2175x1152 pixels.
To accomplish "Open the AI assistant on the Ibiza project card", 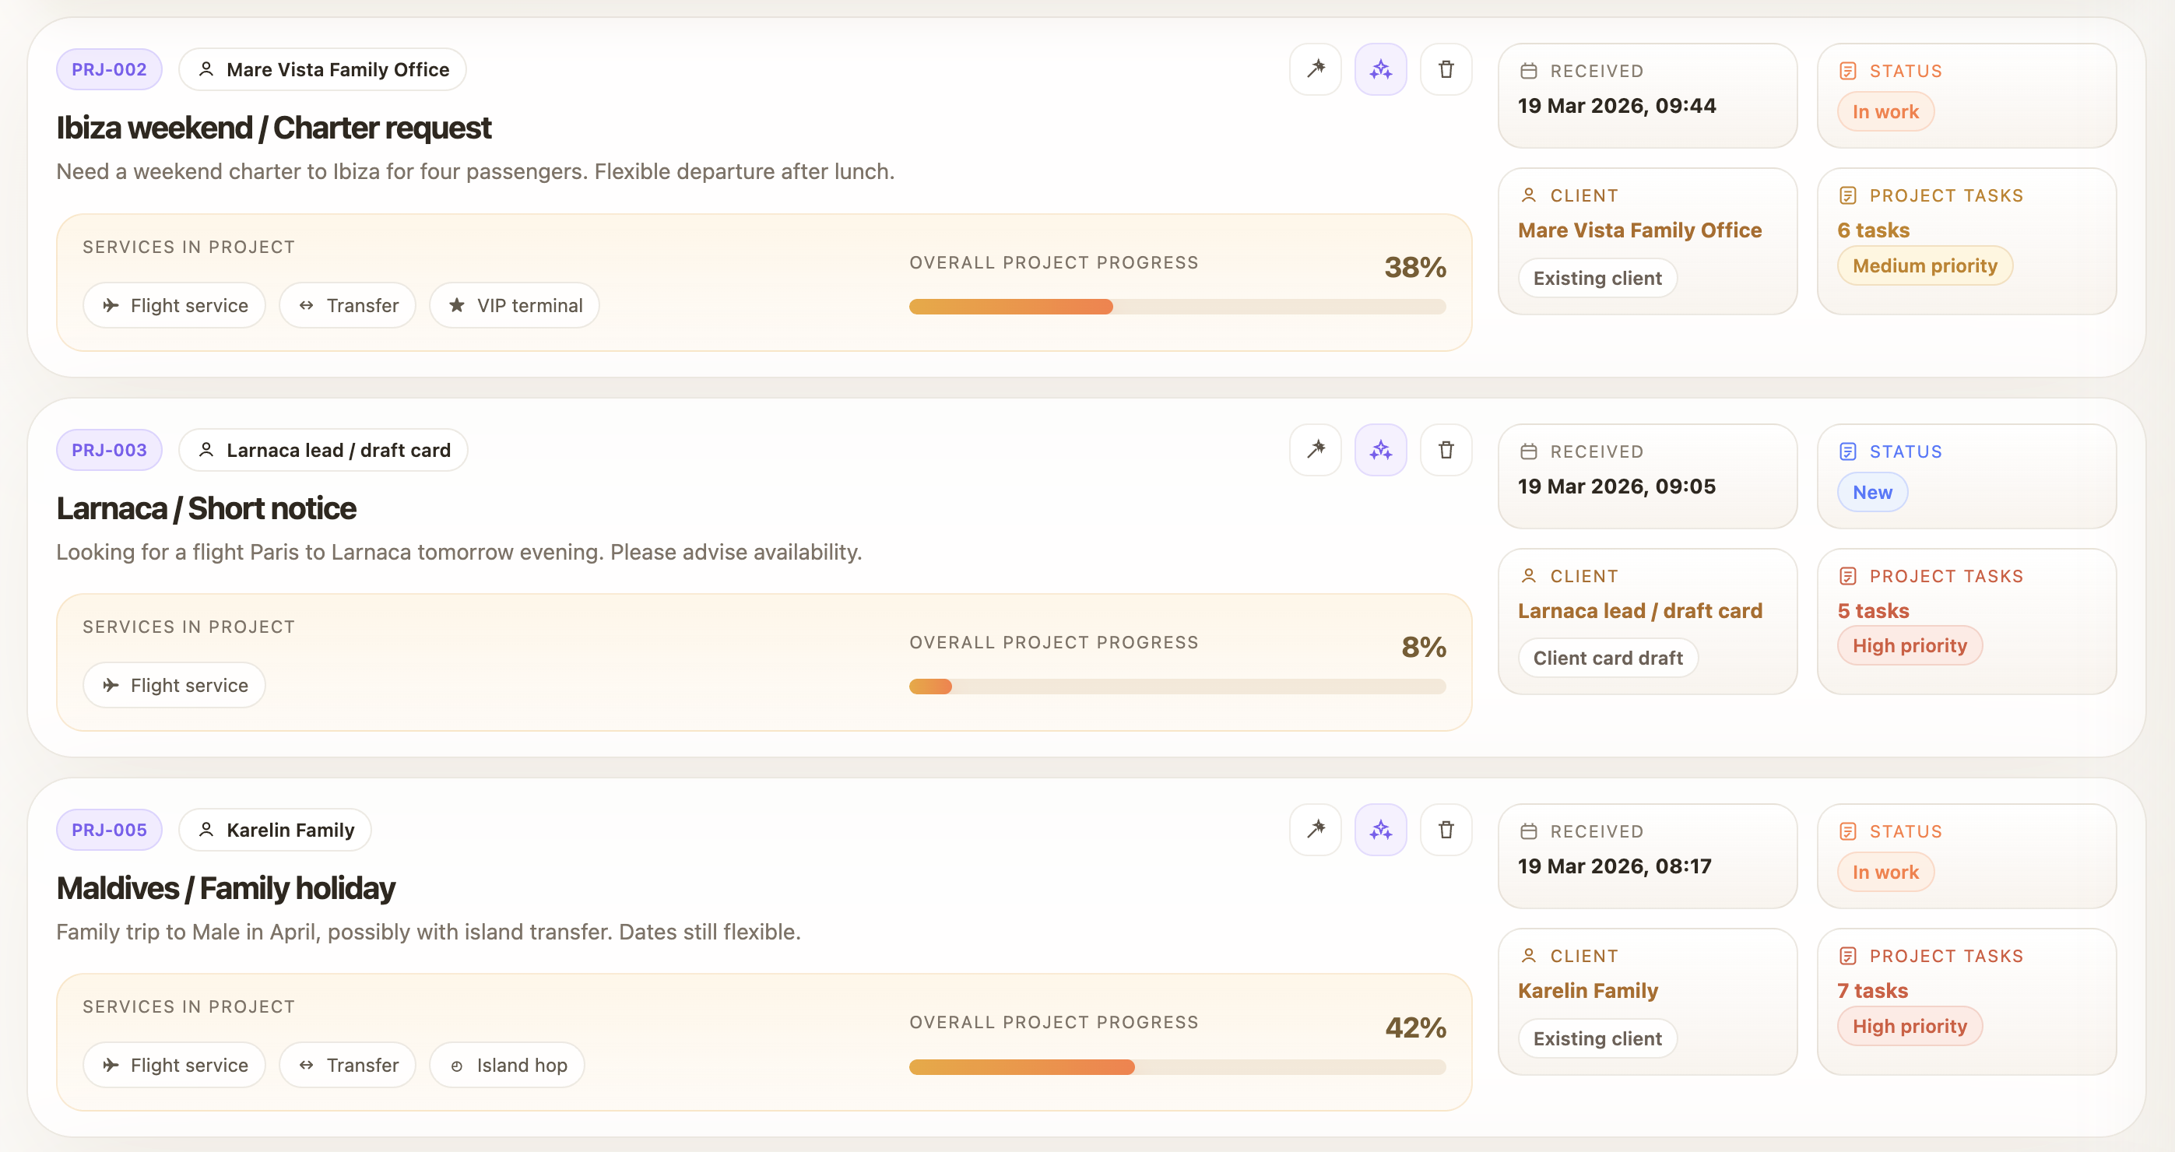I will tap(1380, 69).
